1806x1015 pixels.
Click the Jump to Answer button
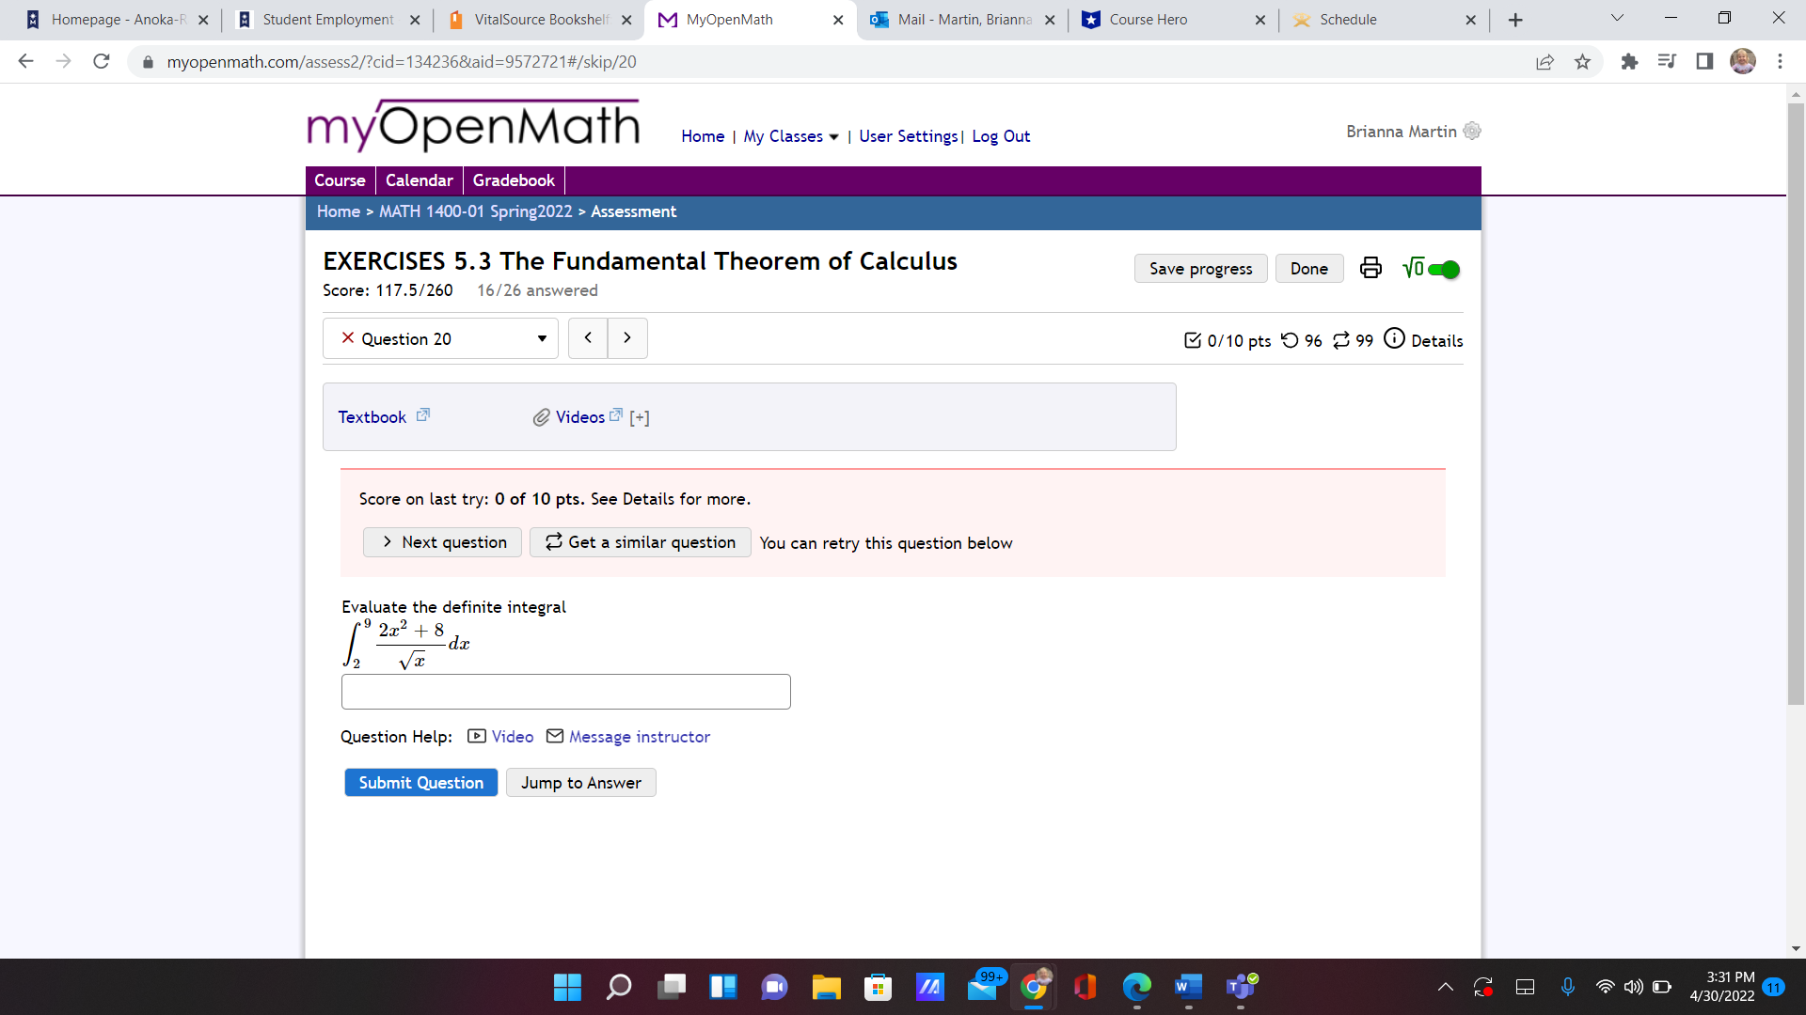[580, 783]
